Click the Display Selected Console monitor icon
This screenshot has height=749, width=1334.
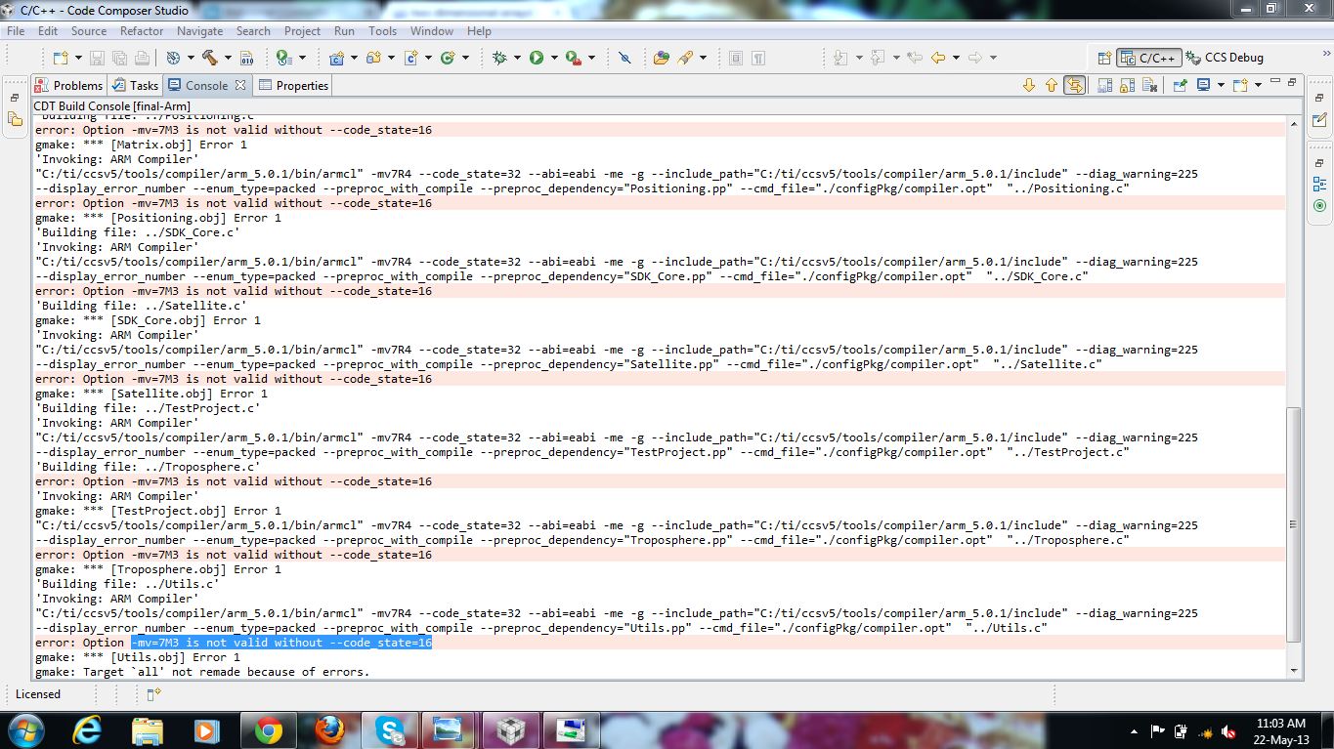[x=1203, y=85]
